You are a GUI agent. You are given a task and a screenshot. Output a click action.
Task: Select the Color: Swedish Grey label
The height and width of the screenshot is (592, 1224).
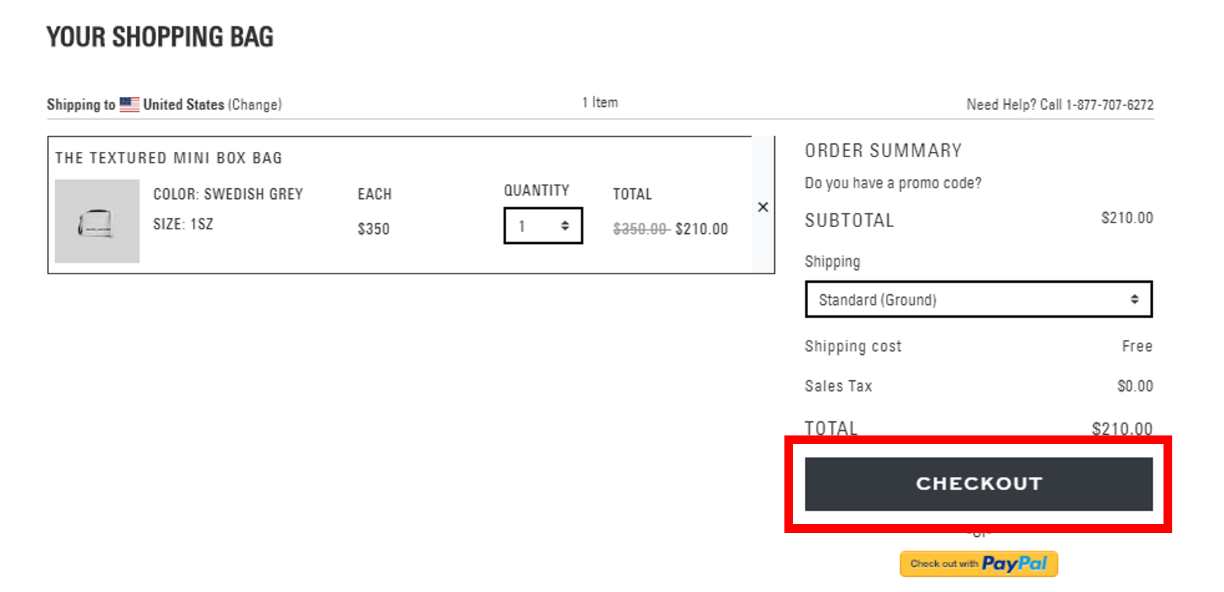coord(228,194)
